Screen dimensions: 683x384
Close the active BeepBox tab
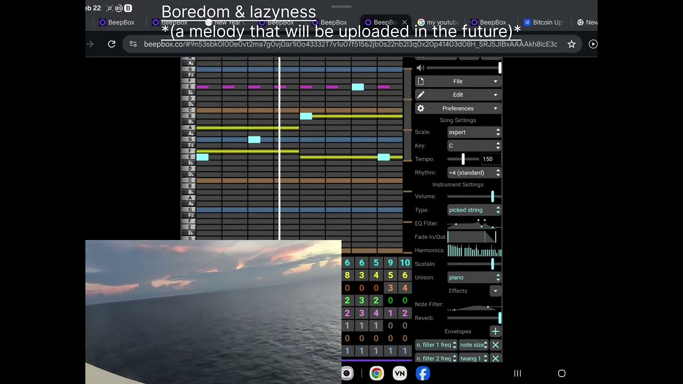click(404, 22)
